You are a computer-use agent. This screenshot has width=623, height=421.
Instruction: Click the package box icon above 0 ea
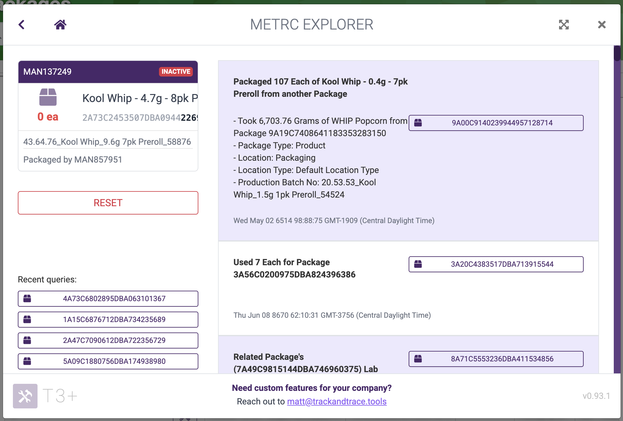[48, 97]
